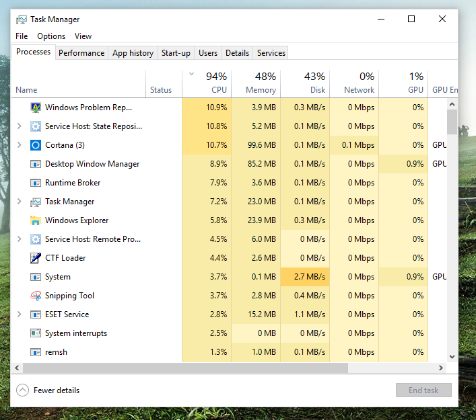Screen dimensions: 476x420
Task: Switch to the Details tab
Action: coord(237,53)
